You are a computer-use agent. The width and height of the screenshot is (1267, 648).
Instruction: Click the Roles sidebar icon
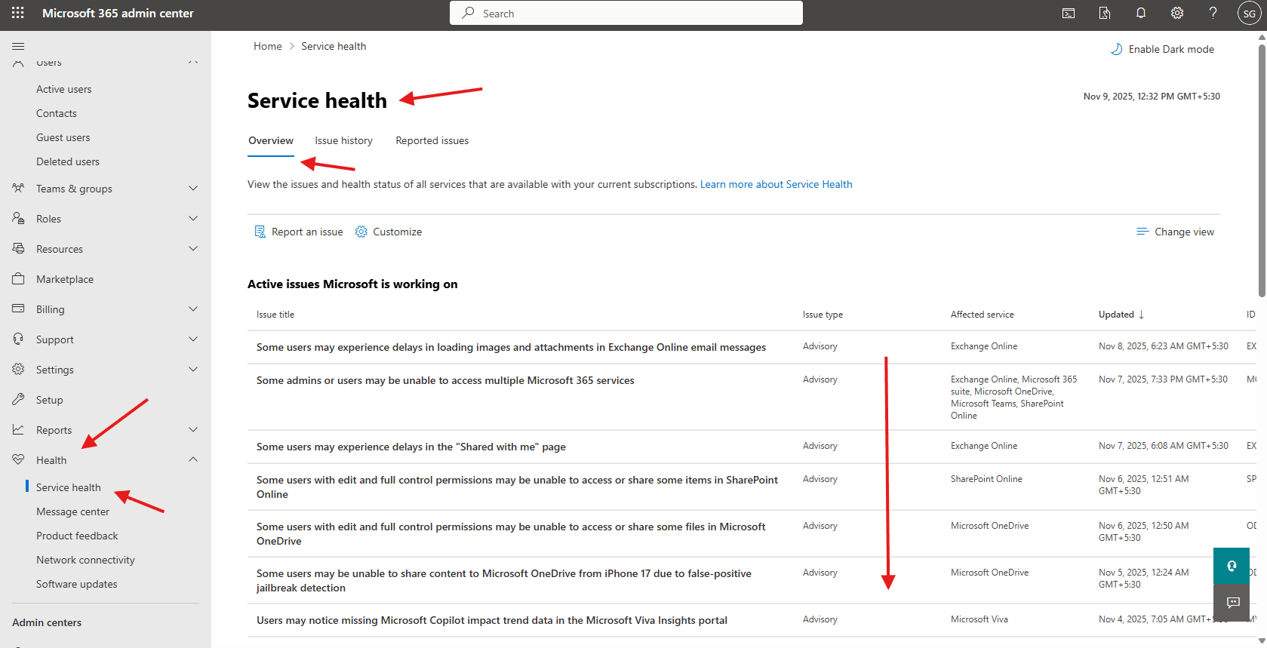(x=18, y=218)
